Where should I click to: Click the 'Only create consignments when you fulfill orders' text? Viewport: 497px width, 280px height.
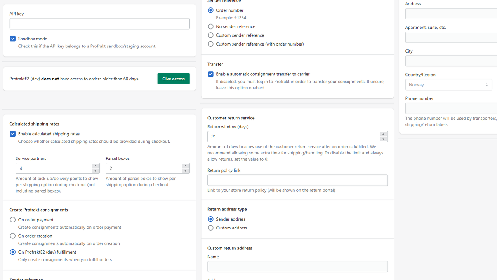pos(65,259)
